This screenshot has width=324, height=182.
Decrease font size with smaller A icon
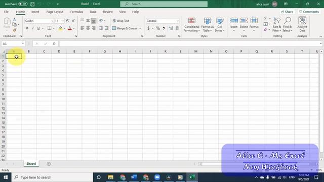[x=73, y=21]
